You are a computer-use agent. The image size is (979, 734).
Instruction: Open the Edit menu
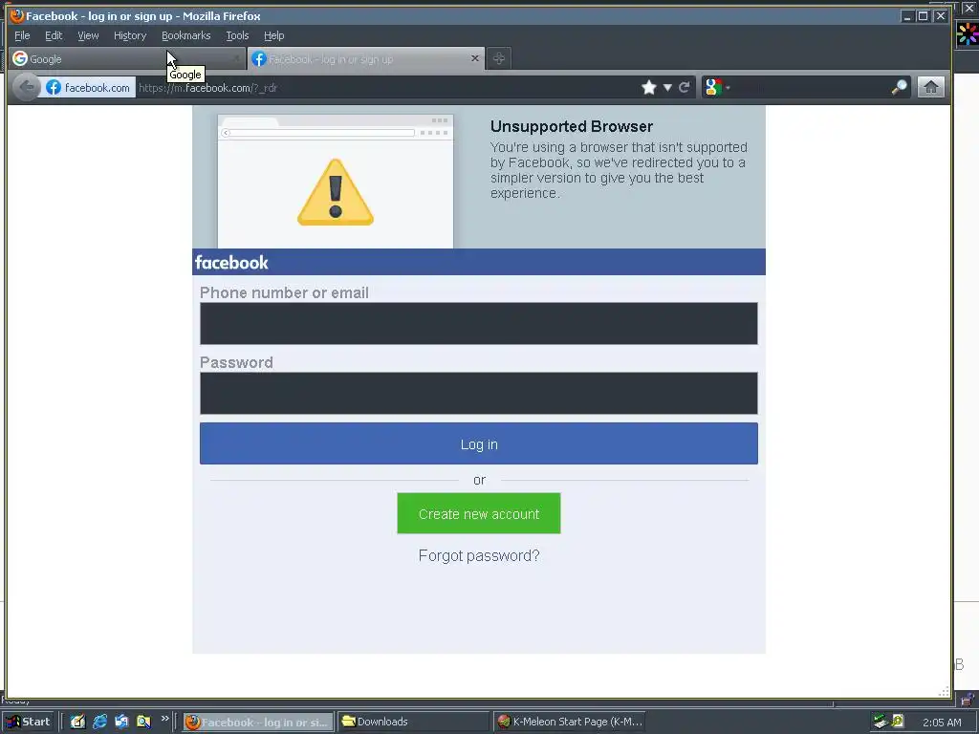click(54, 35)
